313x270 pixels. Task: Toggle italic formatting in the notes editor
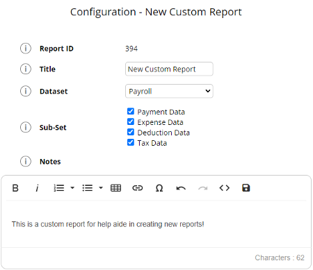37,188
